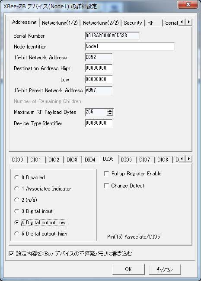Switch to the RF tab

click(x=153, y=23)
